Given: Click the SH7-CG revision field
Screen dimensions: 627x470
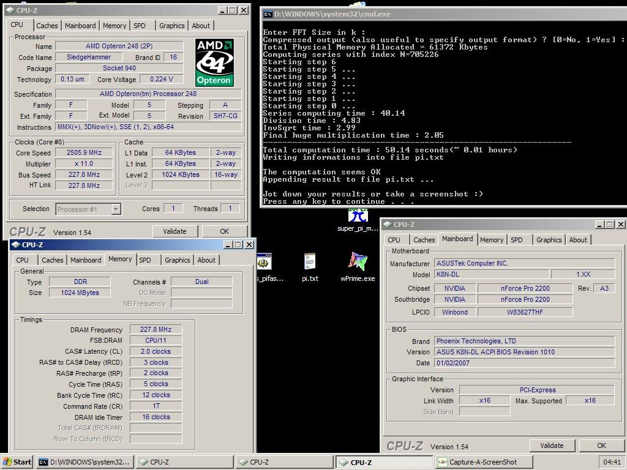Looking at the screenshot, I should point(225,116).
